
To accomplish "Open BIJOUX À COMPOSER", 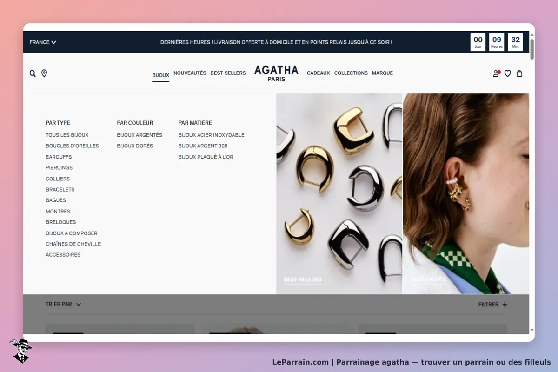I will click(x=72, y=233).
